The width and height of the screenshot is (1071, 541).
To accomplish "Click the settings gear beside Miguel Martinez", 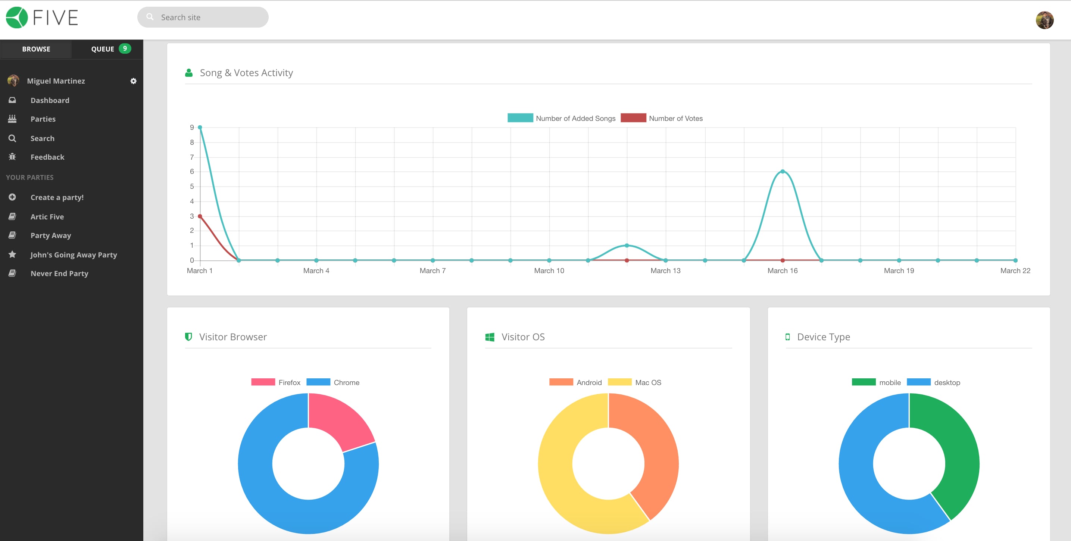I will (x=133, y=81).
